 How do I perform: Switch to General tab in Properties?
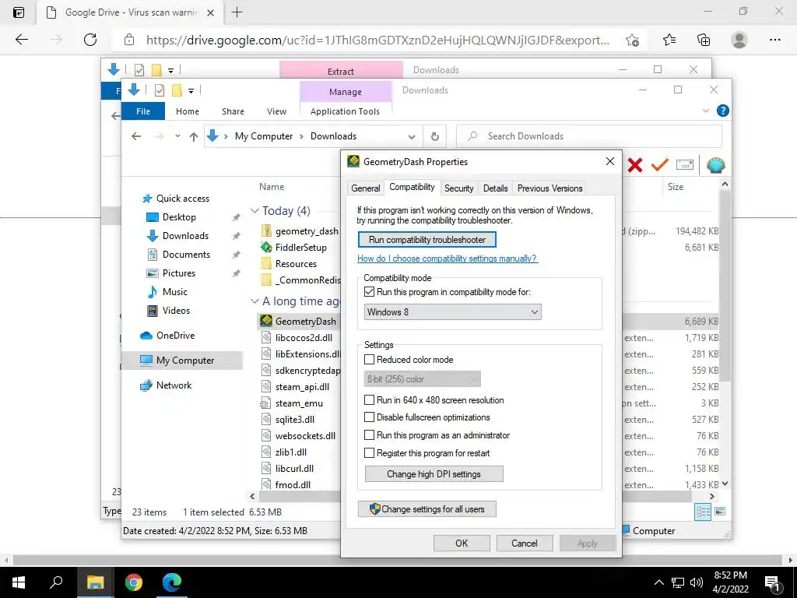point(366,188)
